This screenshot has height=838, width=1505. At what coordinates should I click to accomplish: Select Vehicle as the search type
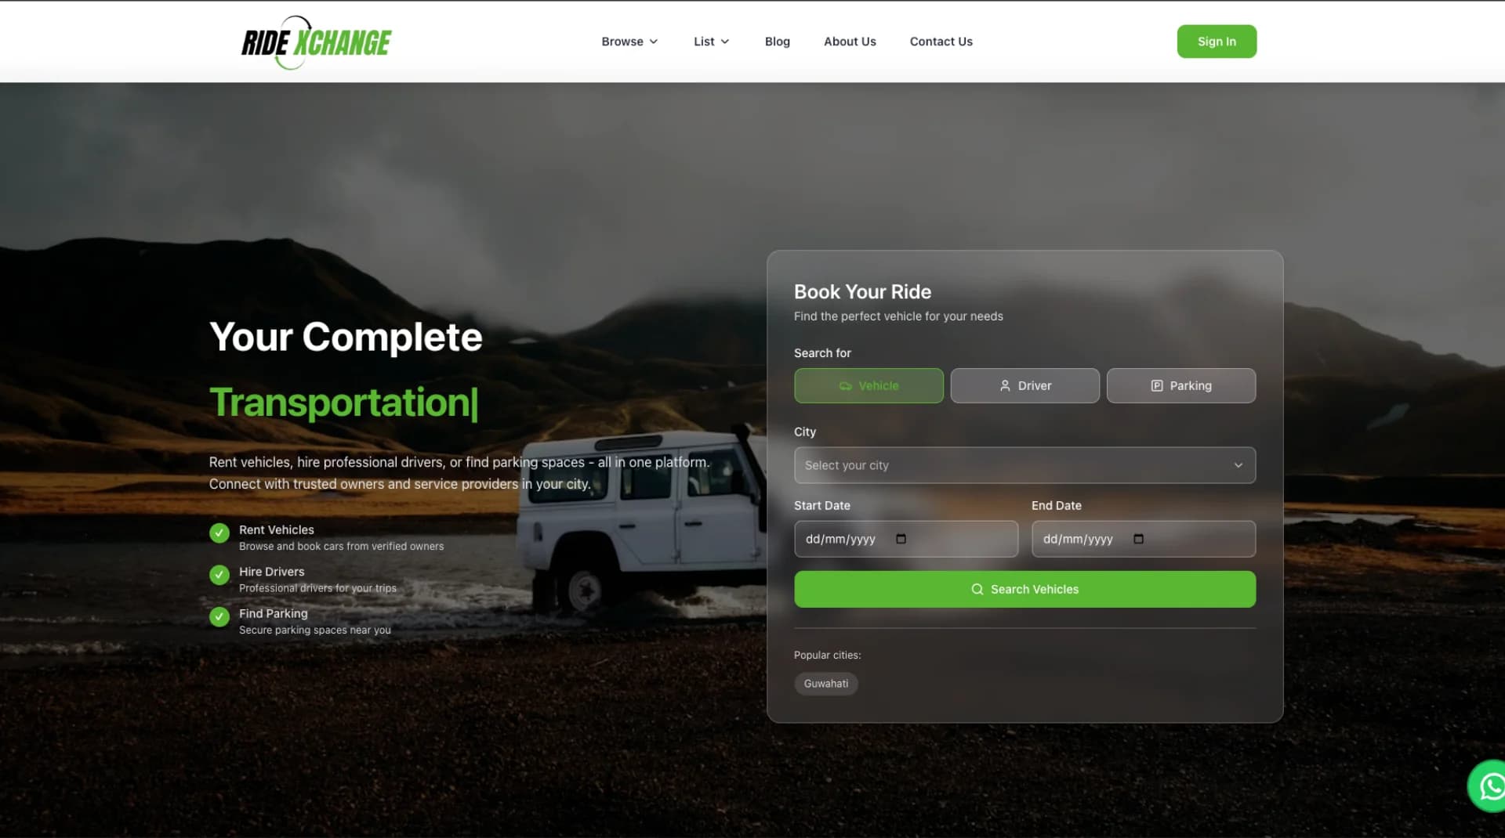(869, 386)
